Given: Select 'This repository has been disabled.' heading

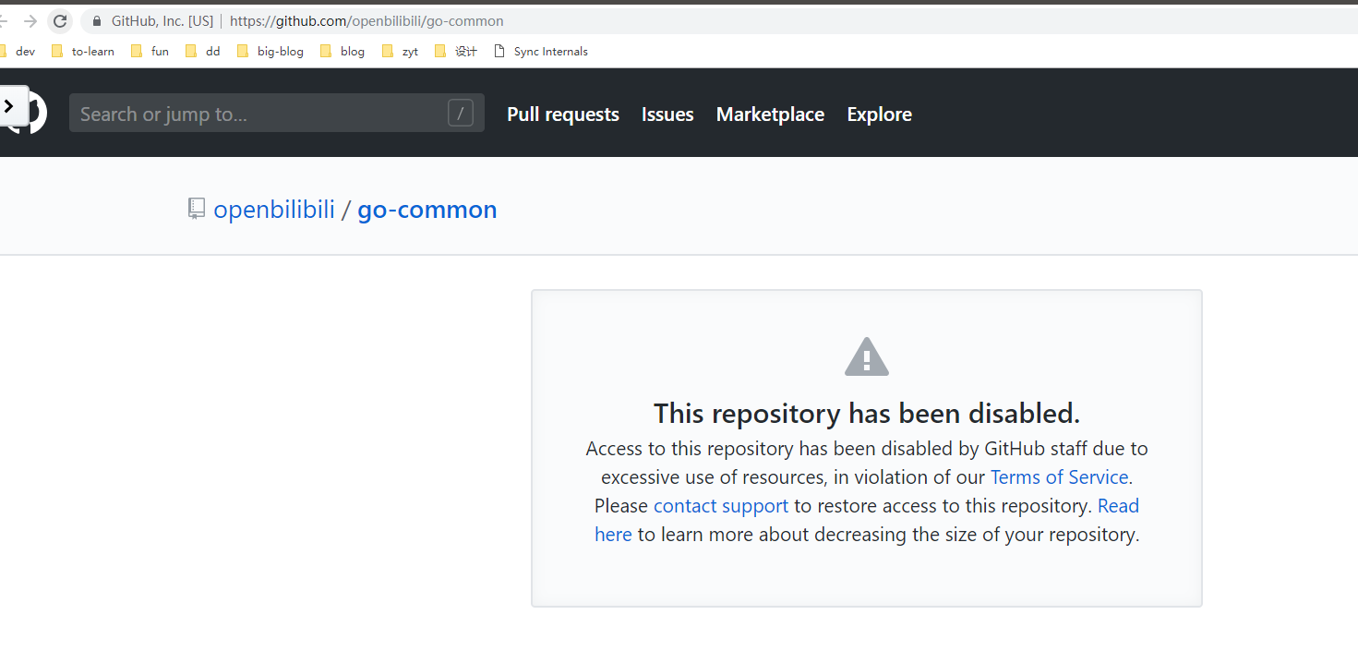Looking at the screenshot, I should [x=867, y=413].
